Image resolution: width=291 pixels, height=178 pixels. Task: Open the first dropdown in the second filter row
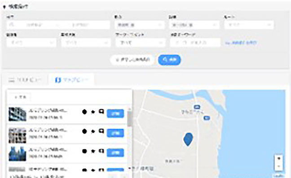click(x=31, y=43)
